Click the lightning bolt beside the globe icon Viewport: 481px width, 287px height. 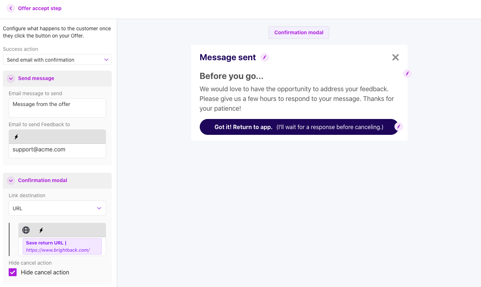(x=41, y=230)
